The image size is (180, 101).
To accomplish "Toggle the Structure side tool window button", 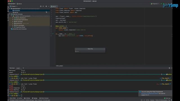I will coord(8,17).
